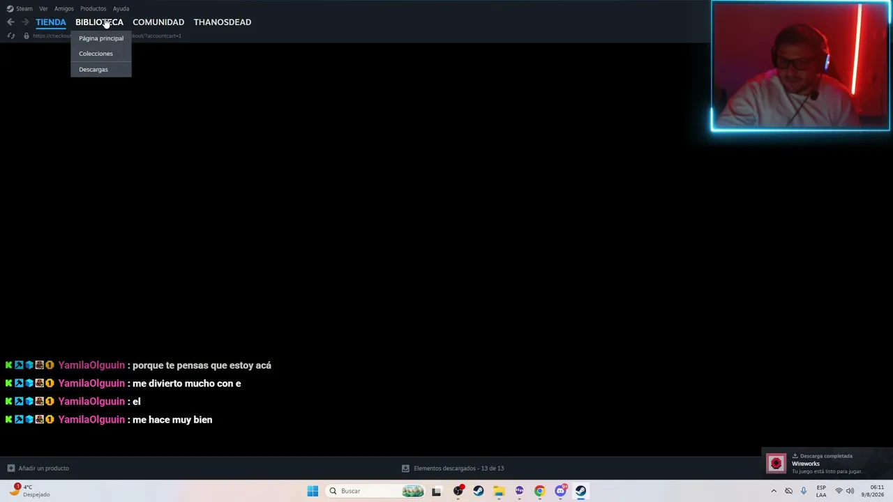
Task: Show hidden system tray icons
Action: pos(774,491)
